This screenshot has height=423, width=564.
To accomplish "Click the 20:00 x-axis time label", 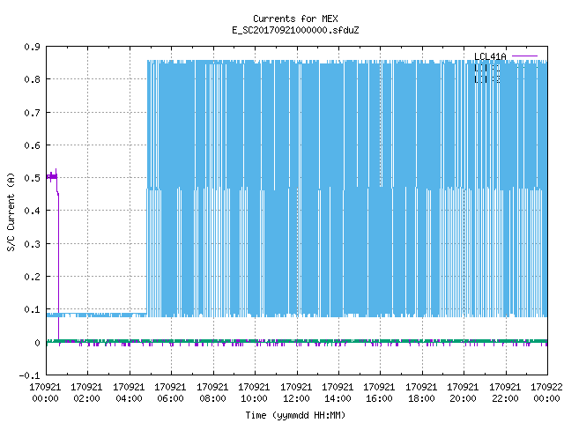I will coord(463,398).
